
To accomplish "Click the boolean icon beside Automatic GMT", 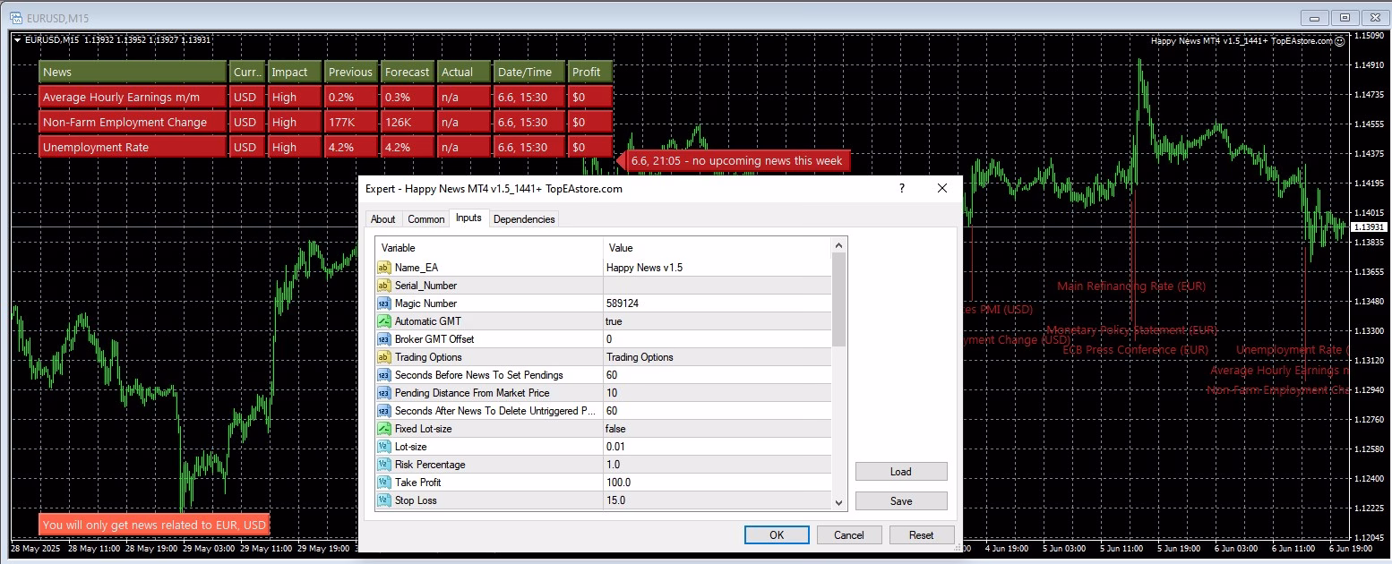I will (x=383, y=320).
